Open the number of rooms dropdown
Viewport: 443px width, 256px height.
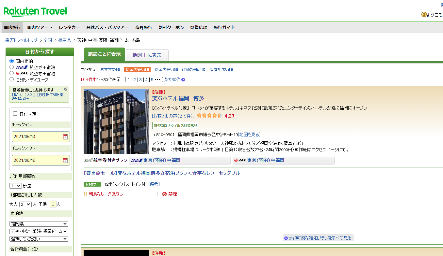point(16,186)
